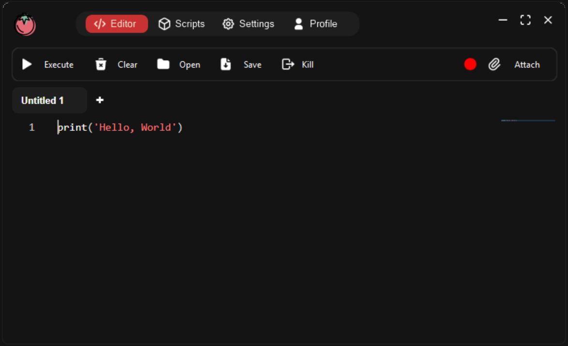This screenshot has width=568, height=346.
Task: Click the code minimap preview
Action: coord(528,120)
